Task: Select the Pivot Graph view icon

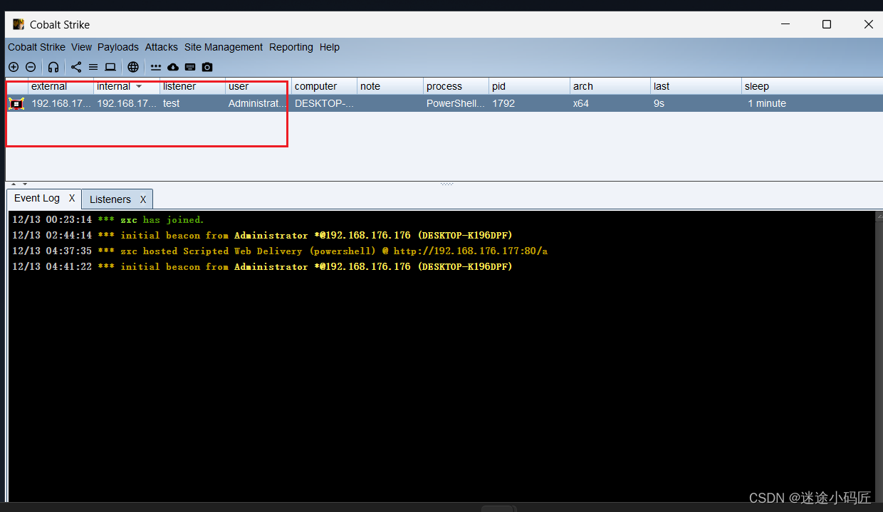Action: point(76,66)
